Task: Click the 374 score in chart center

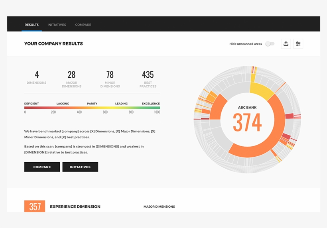Action: [247, 122]
